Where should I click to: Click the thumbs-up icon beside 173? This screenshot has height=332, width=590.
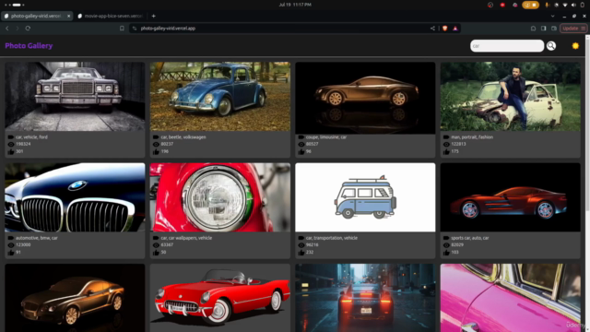pos(446,151)
